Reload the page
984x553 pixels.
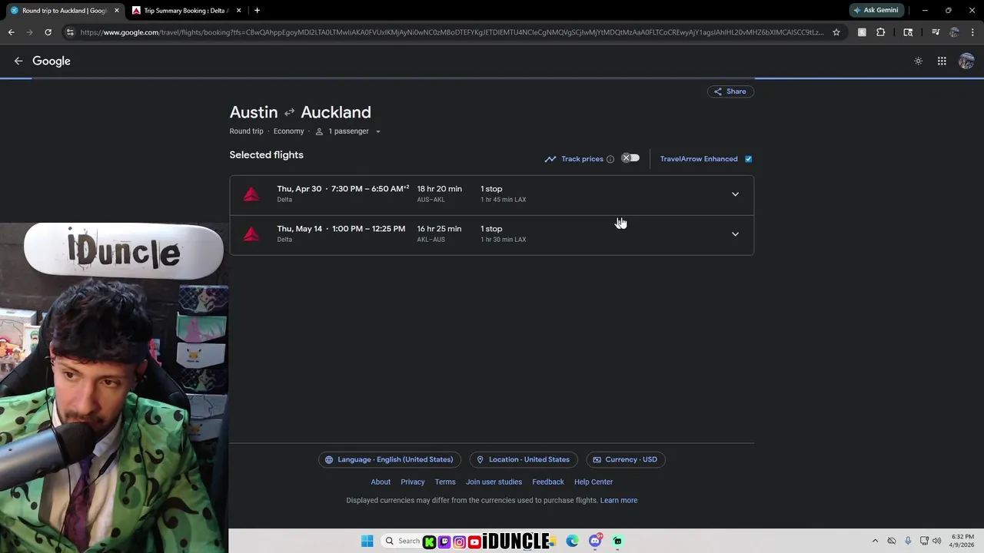point(48,32)
